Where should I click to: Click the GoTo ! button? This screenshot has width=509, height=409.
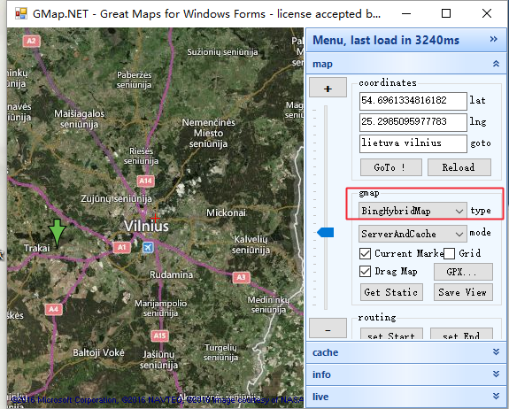click(x=391, y=167)
